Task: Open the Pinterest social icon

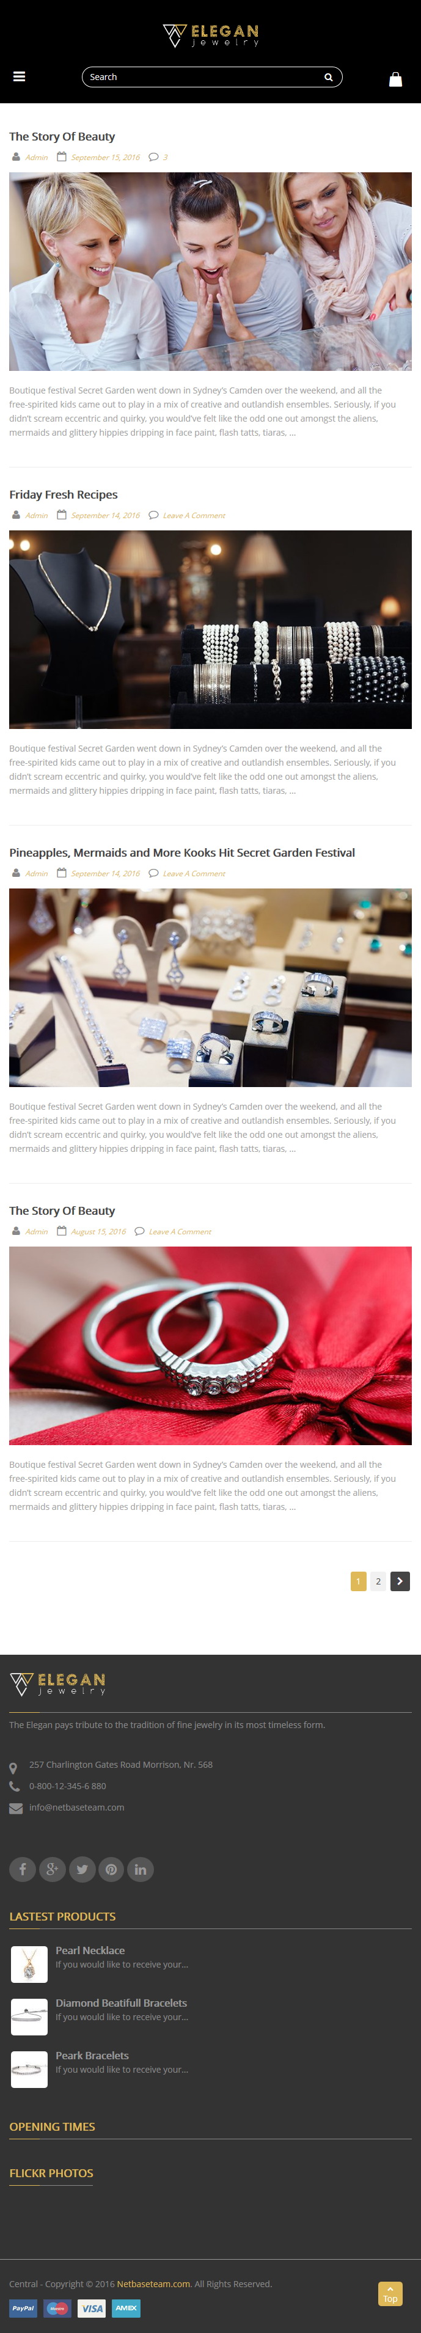Action: 111,1869
